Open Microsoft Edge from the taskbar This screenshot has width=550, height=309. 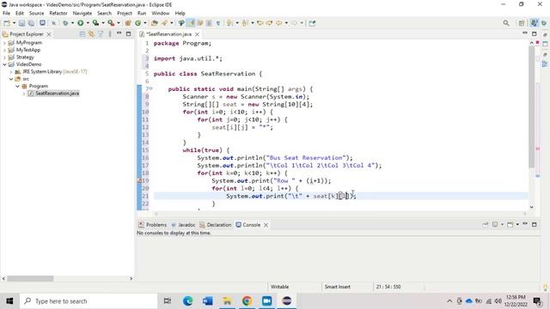point(187,301)
